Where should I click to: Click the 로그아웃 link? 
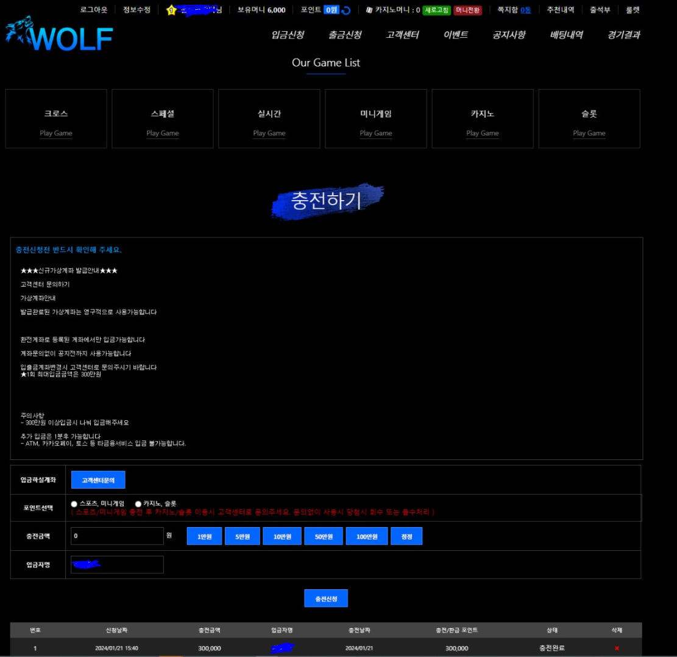tap(94, 10)
